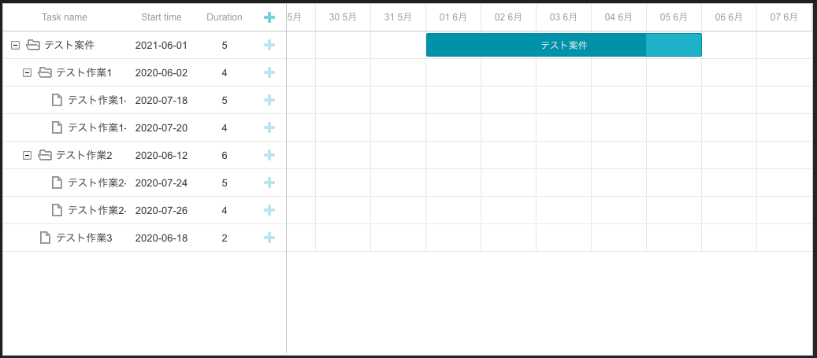Click start date 2020-06-12
The height and width of the screenshot is (358, 817).
coord(161,156)
